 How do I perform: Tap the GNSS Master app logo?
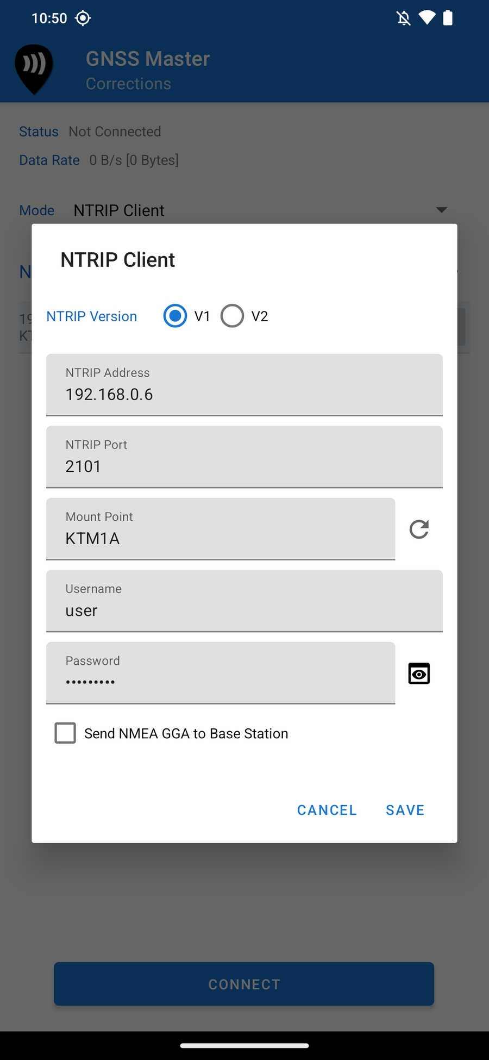pos(34,69)
